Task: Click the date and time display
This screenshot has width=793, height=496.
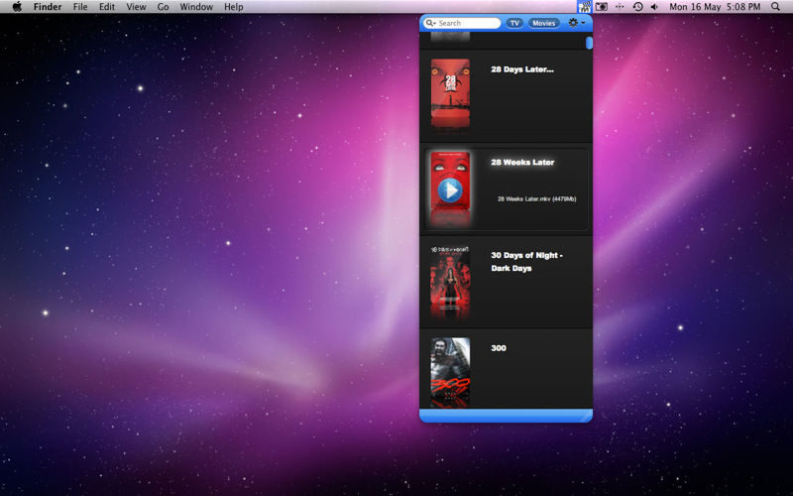Action: [715, 7]
